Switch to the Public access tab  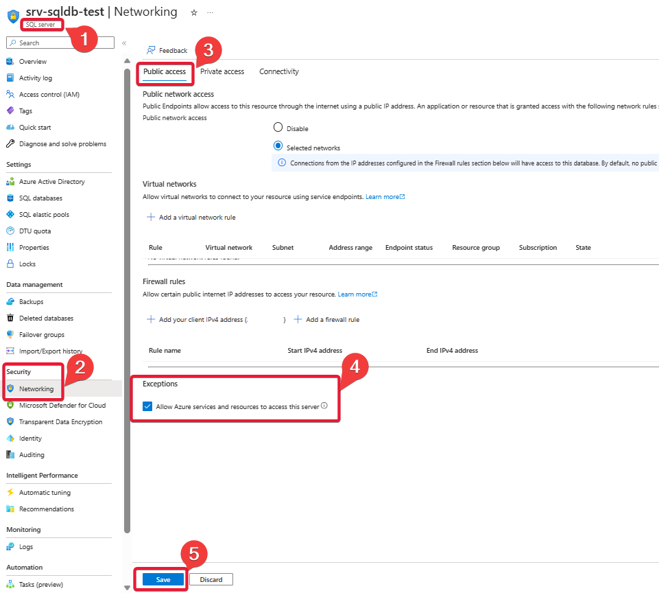[x=165, y=71]
